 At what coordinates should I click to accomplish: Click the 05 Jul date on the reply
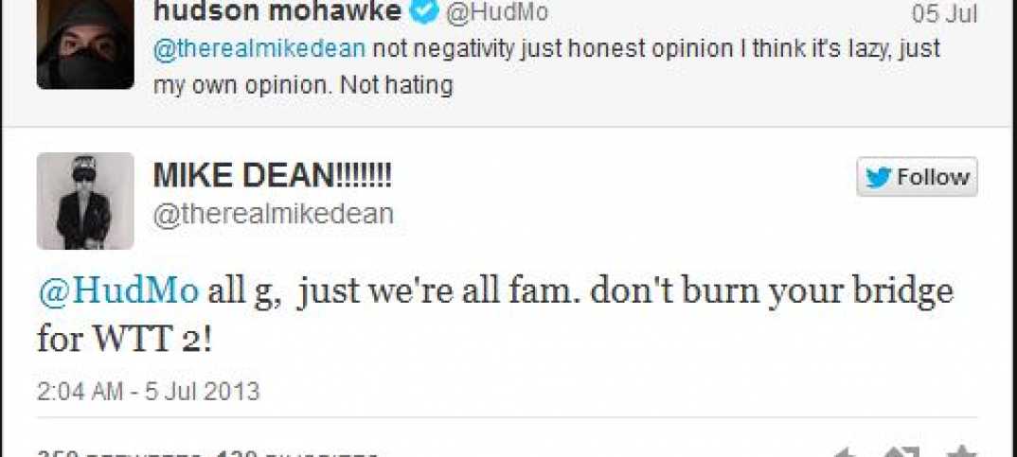944,13
